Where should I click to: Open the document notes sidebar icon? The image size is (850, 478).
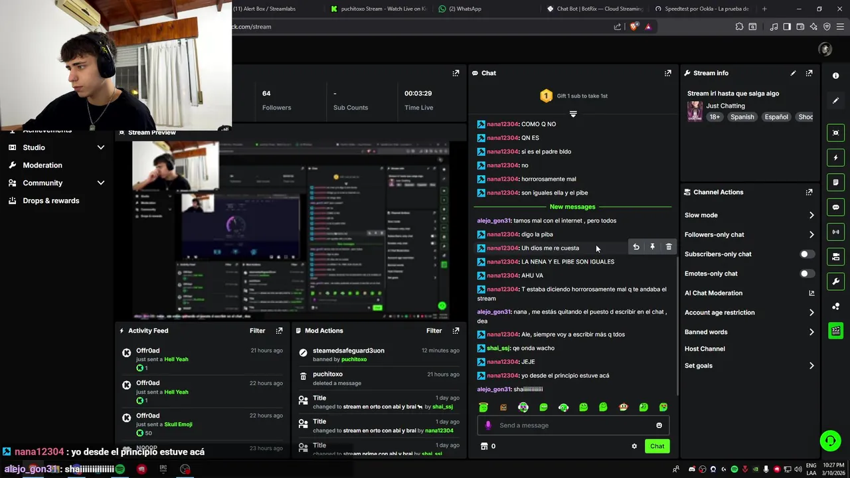835,183
